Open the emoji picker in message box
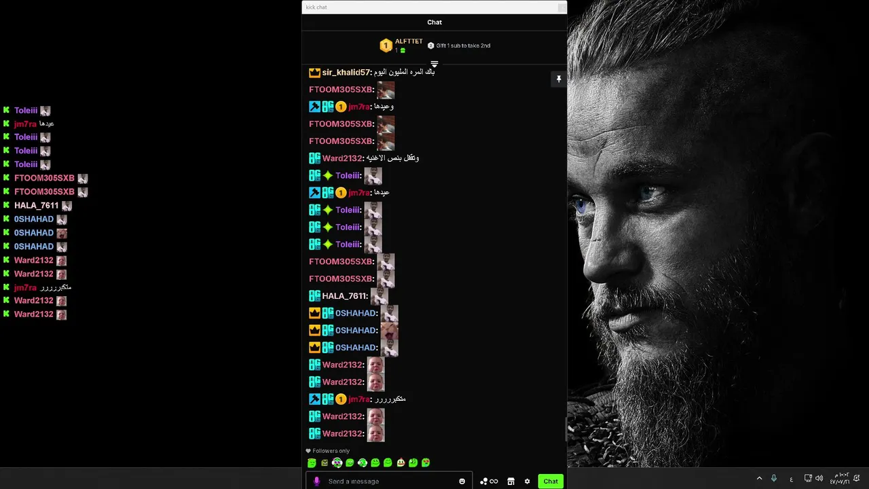The height and width of the screenshot is (489, 869). pos(462,481)
